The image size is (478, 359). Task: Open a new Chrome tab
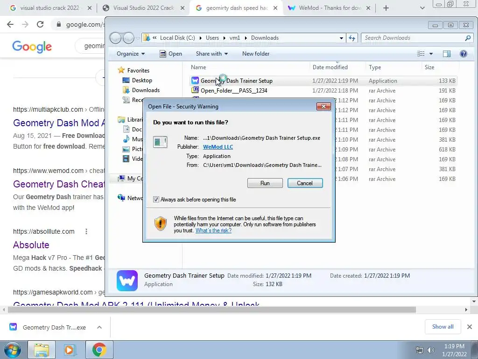[x=386, y=8]
